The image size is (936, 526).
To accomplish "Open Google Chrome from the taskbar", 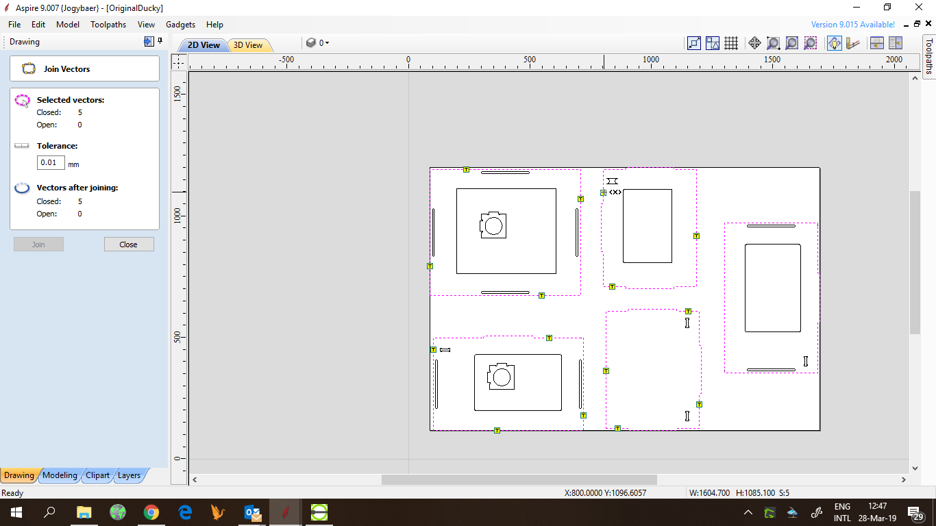I will tap(151, 512).
